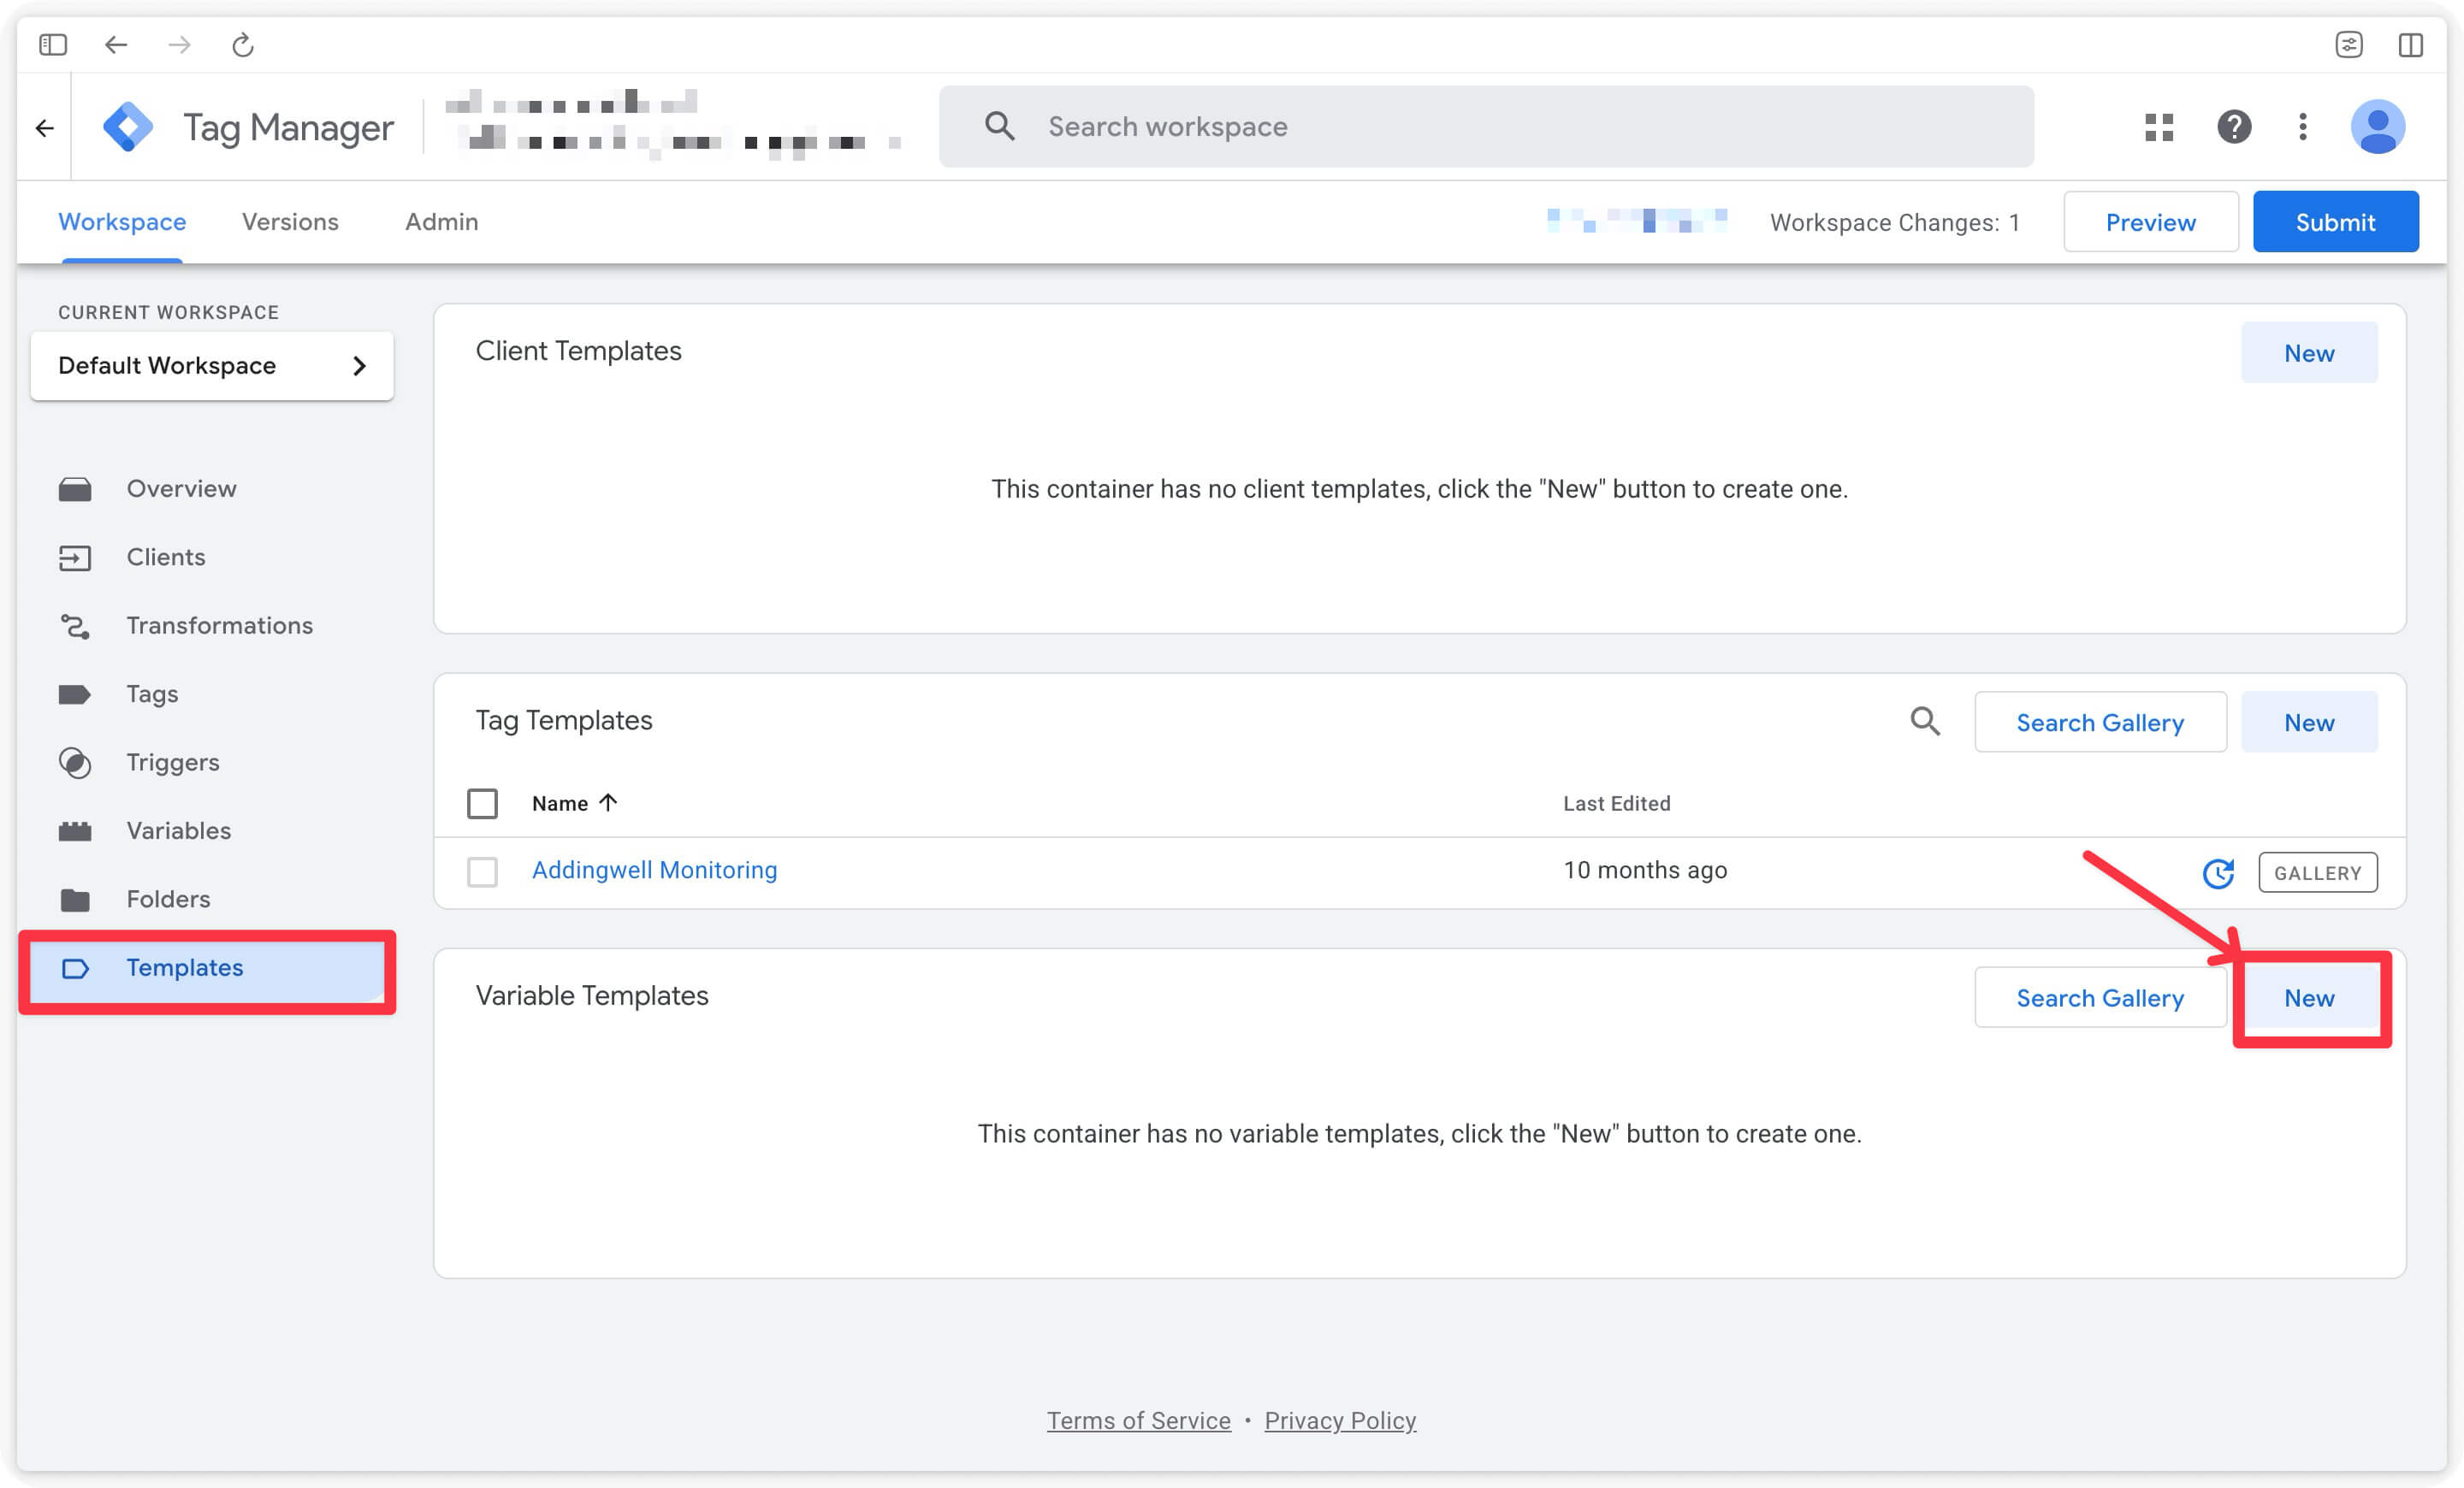This screenshot has height=1488, width=2464.
Task: Click Workspace Changes: 1 text
Action: [x=1894, y=221]
